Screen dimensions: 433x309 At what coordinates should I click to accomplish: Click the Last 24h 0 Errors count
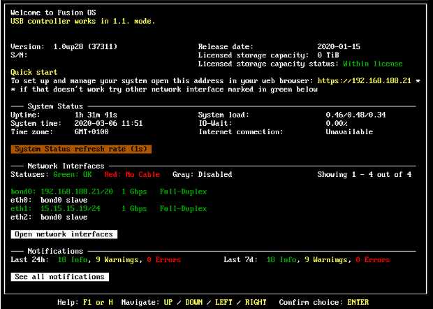(x=163, y=259)
